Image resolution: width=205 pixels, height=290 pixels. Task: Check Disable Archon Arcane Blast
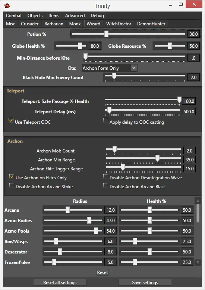coord(105,185)
